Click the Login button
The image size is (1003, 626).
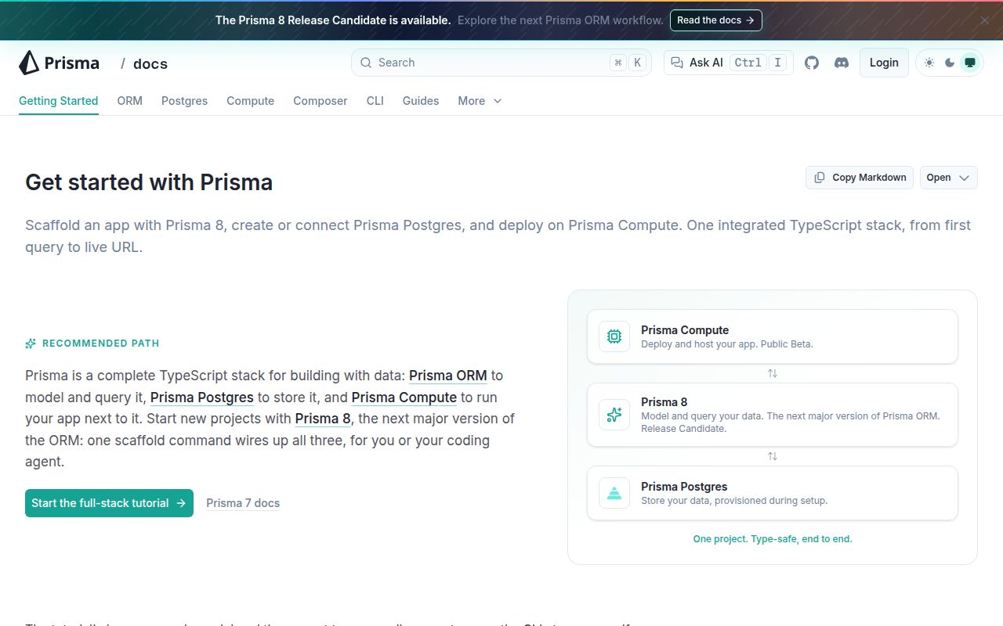(x=884, y=63)
